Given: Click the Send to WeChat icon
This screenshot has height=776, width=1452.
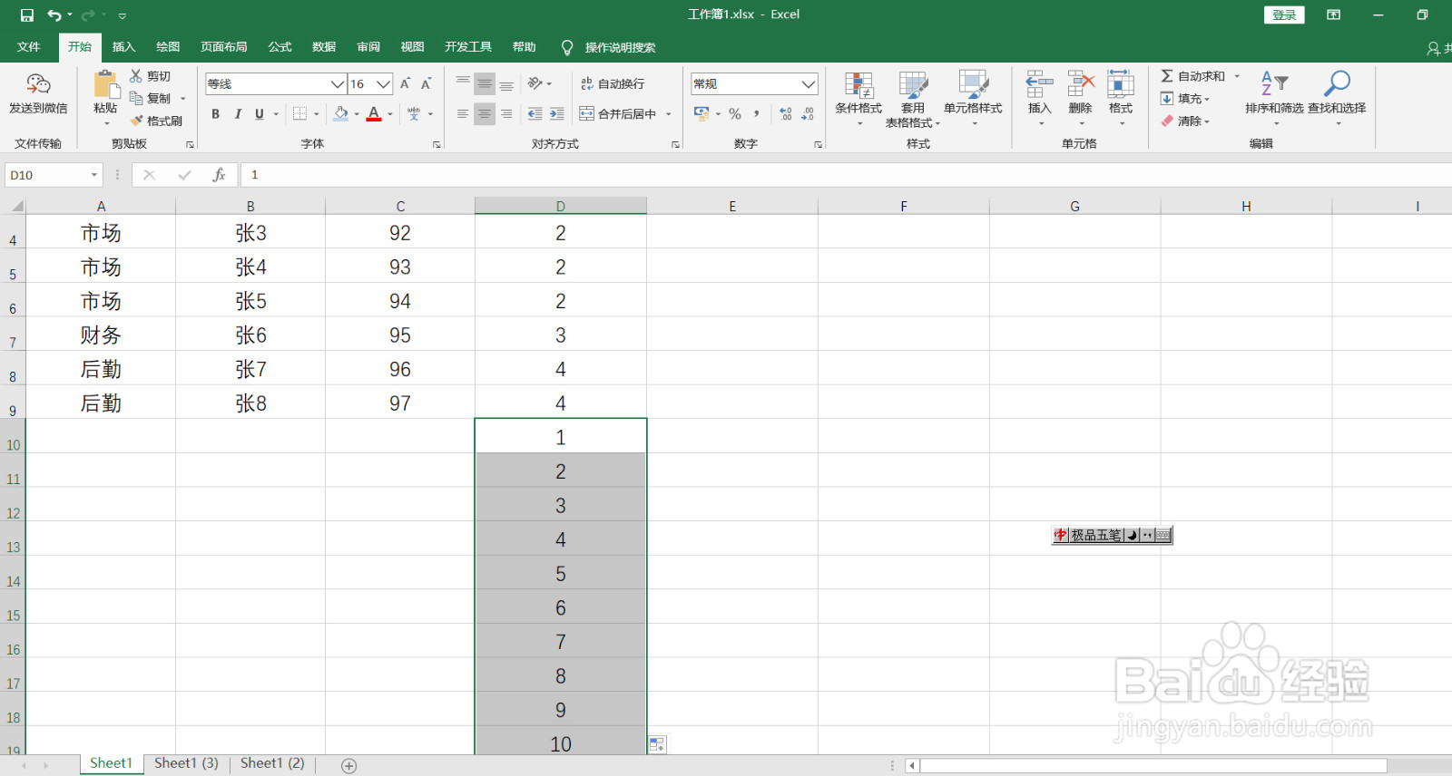Looking at the screenshot, I should click(38, 84).
